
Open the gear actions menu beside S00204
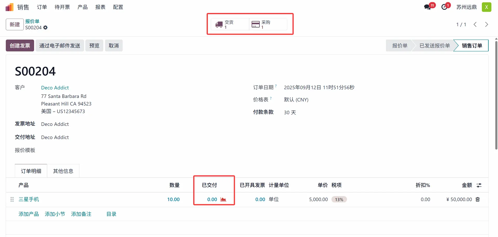[x=45, y=28]
